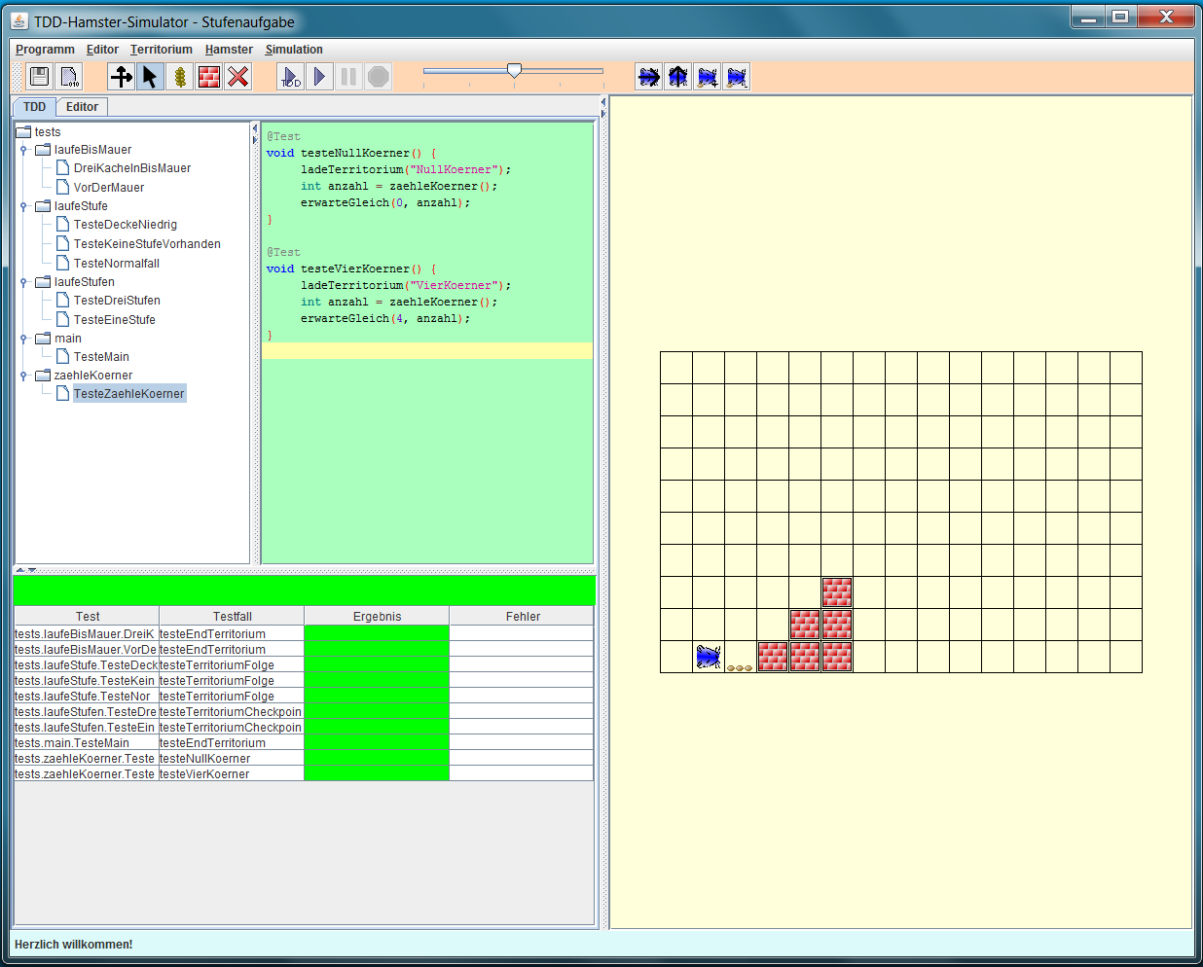Click the hamster pick-up-grain icon

(708, 77)
